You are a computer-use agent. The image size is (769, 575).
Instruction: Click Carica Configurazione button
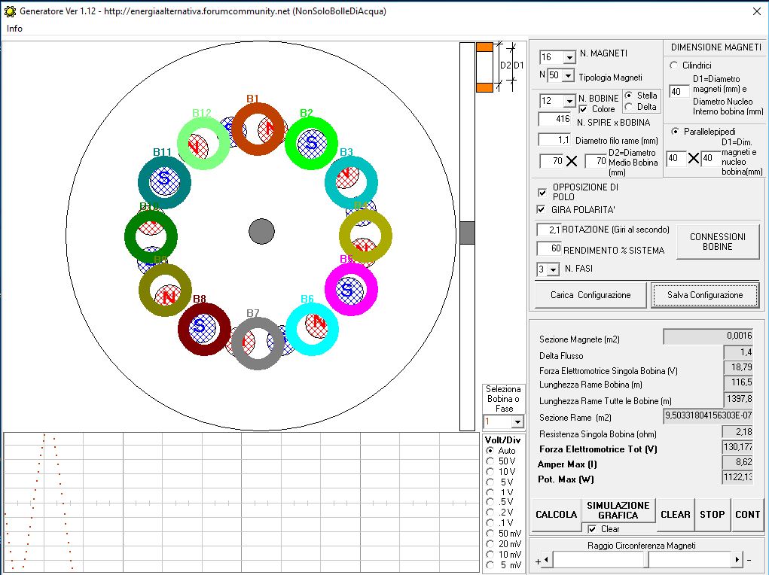590,295
